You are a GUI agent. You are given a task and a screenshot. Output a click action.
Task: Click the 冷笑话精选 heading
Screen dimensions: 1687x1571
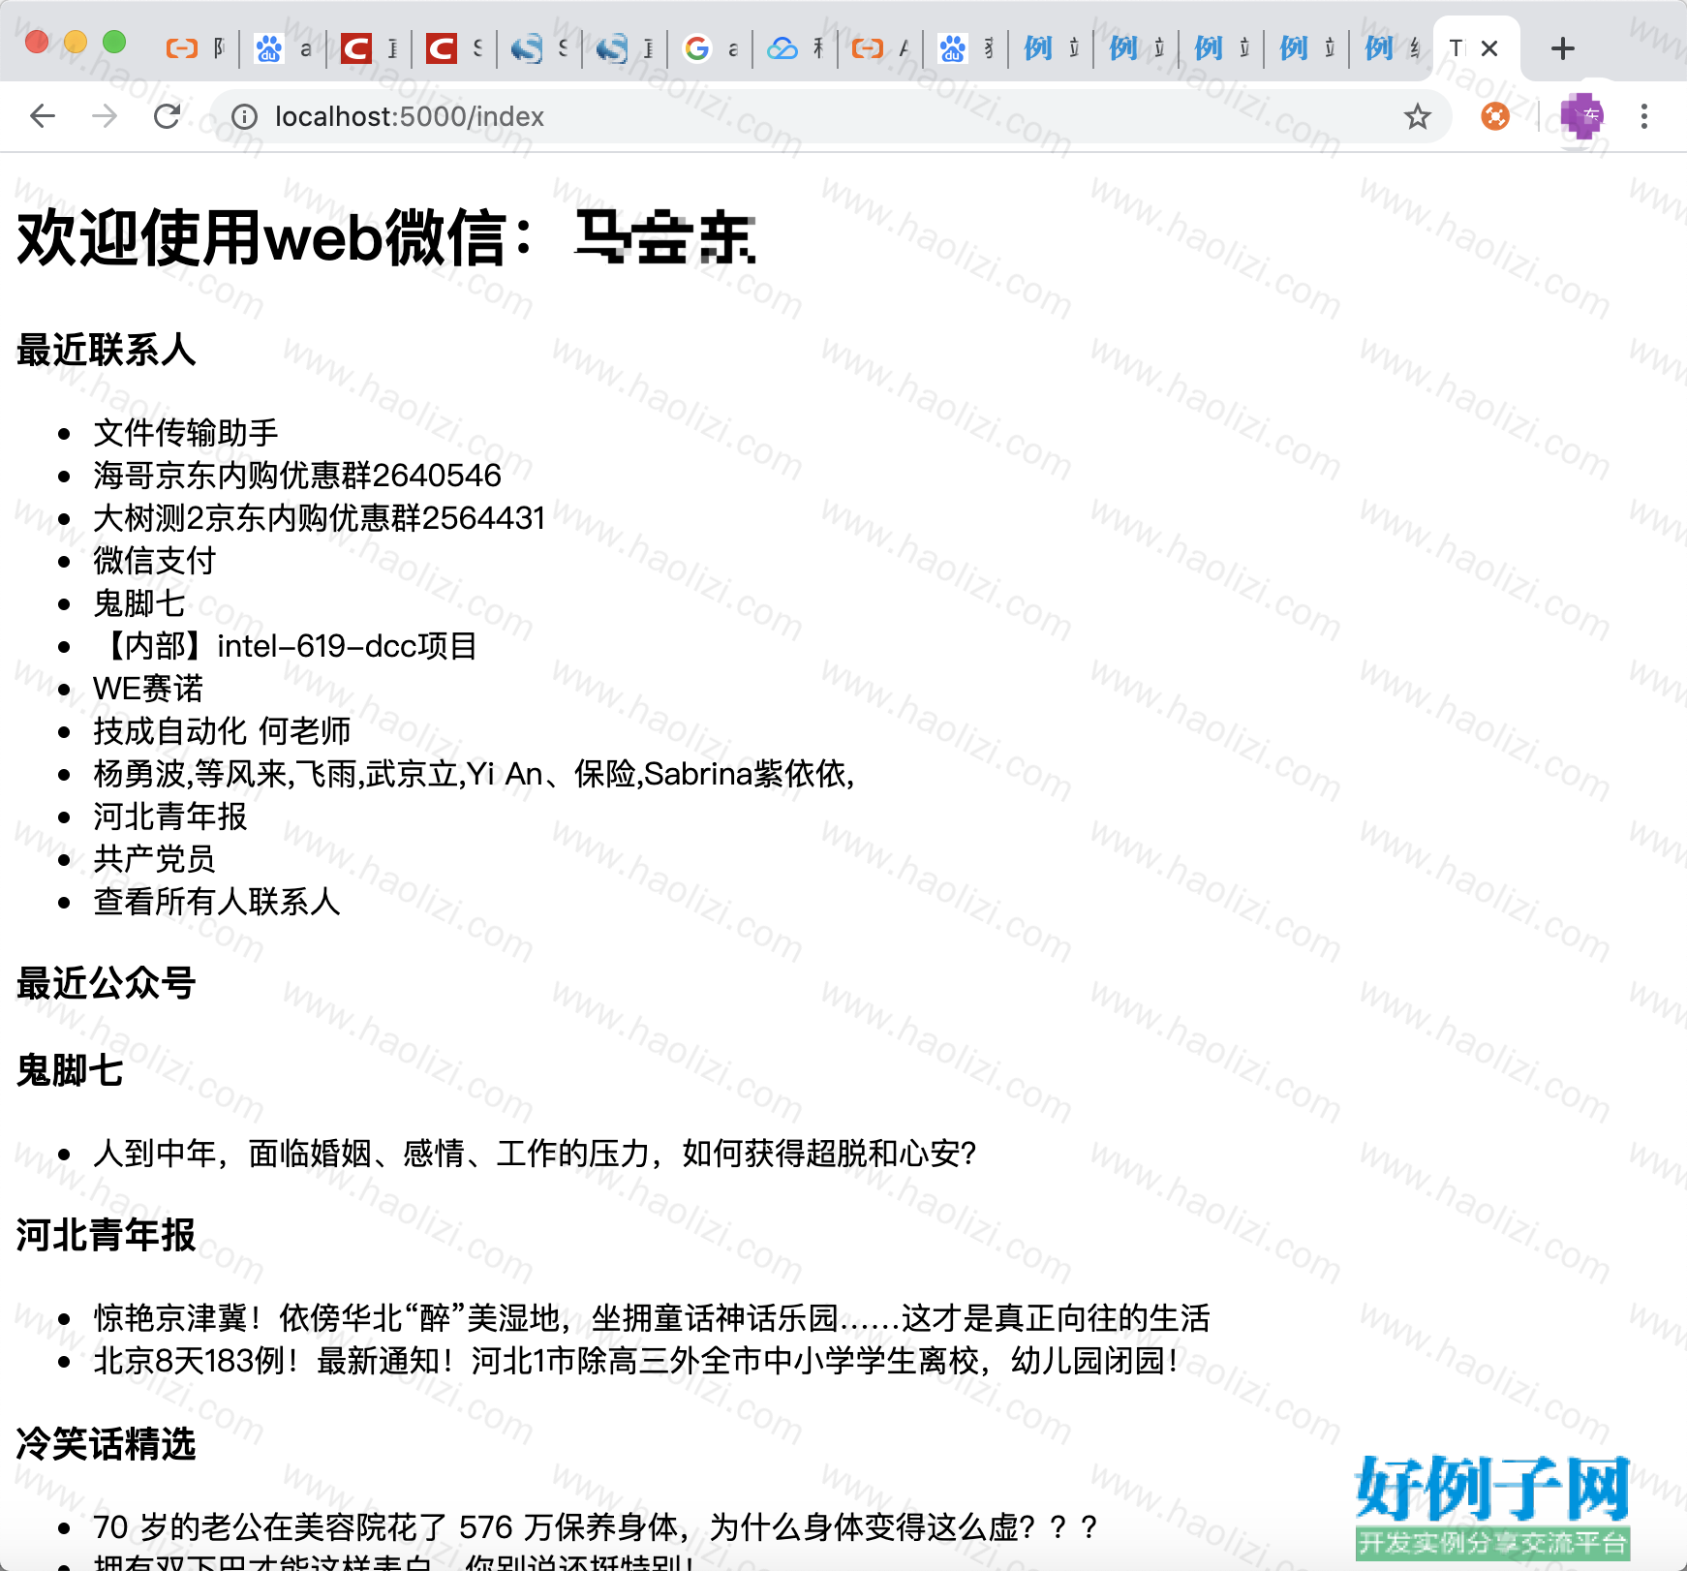coord(107,1444)
